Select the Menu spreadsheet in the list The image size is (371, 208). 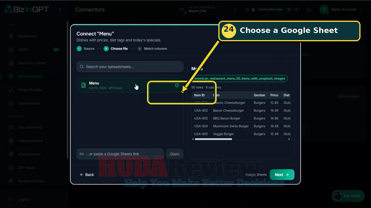[130, 85]
